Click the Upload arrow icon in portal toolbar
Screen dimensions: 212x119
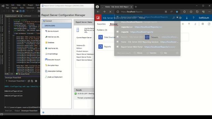click(189, 24)
